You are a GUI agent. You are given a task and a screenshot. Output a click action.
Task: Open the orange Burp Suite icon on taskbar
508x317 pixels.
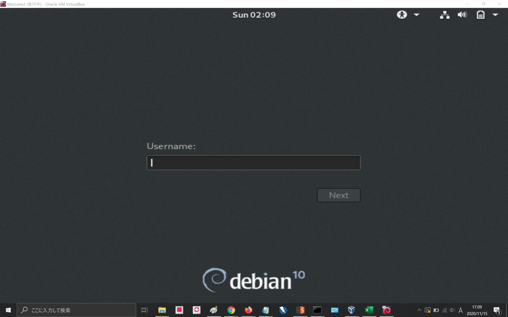coord(300,310)
